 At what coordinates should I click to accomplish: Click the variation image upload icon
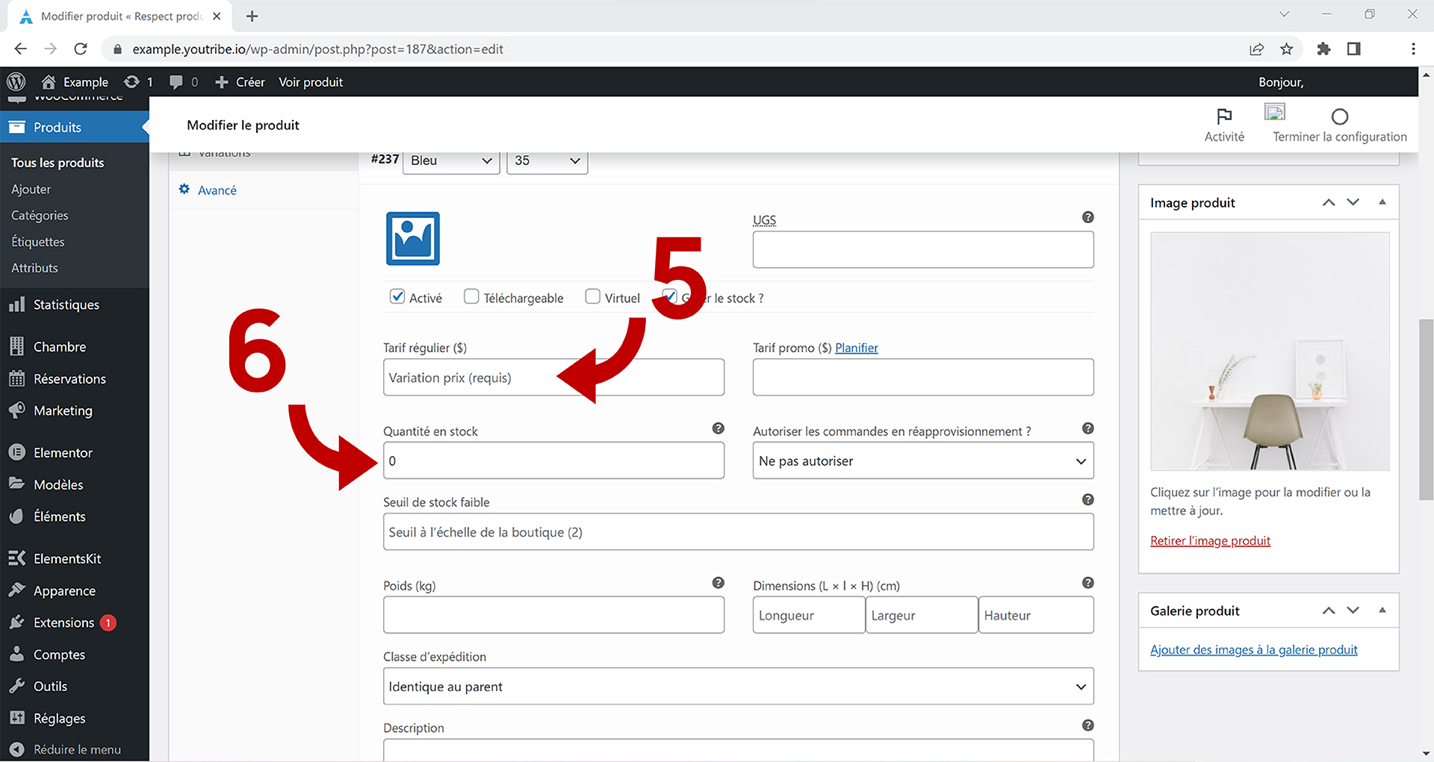pos(412,239)
